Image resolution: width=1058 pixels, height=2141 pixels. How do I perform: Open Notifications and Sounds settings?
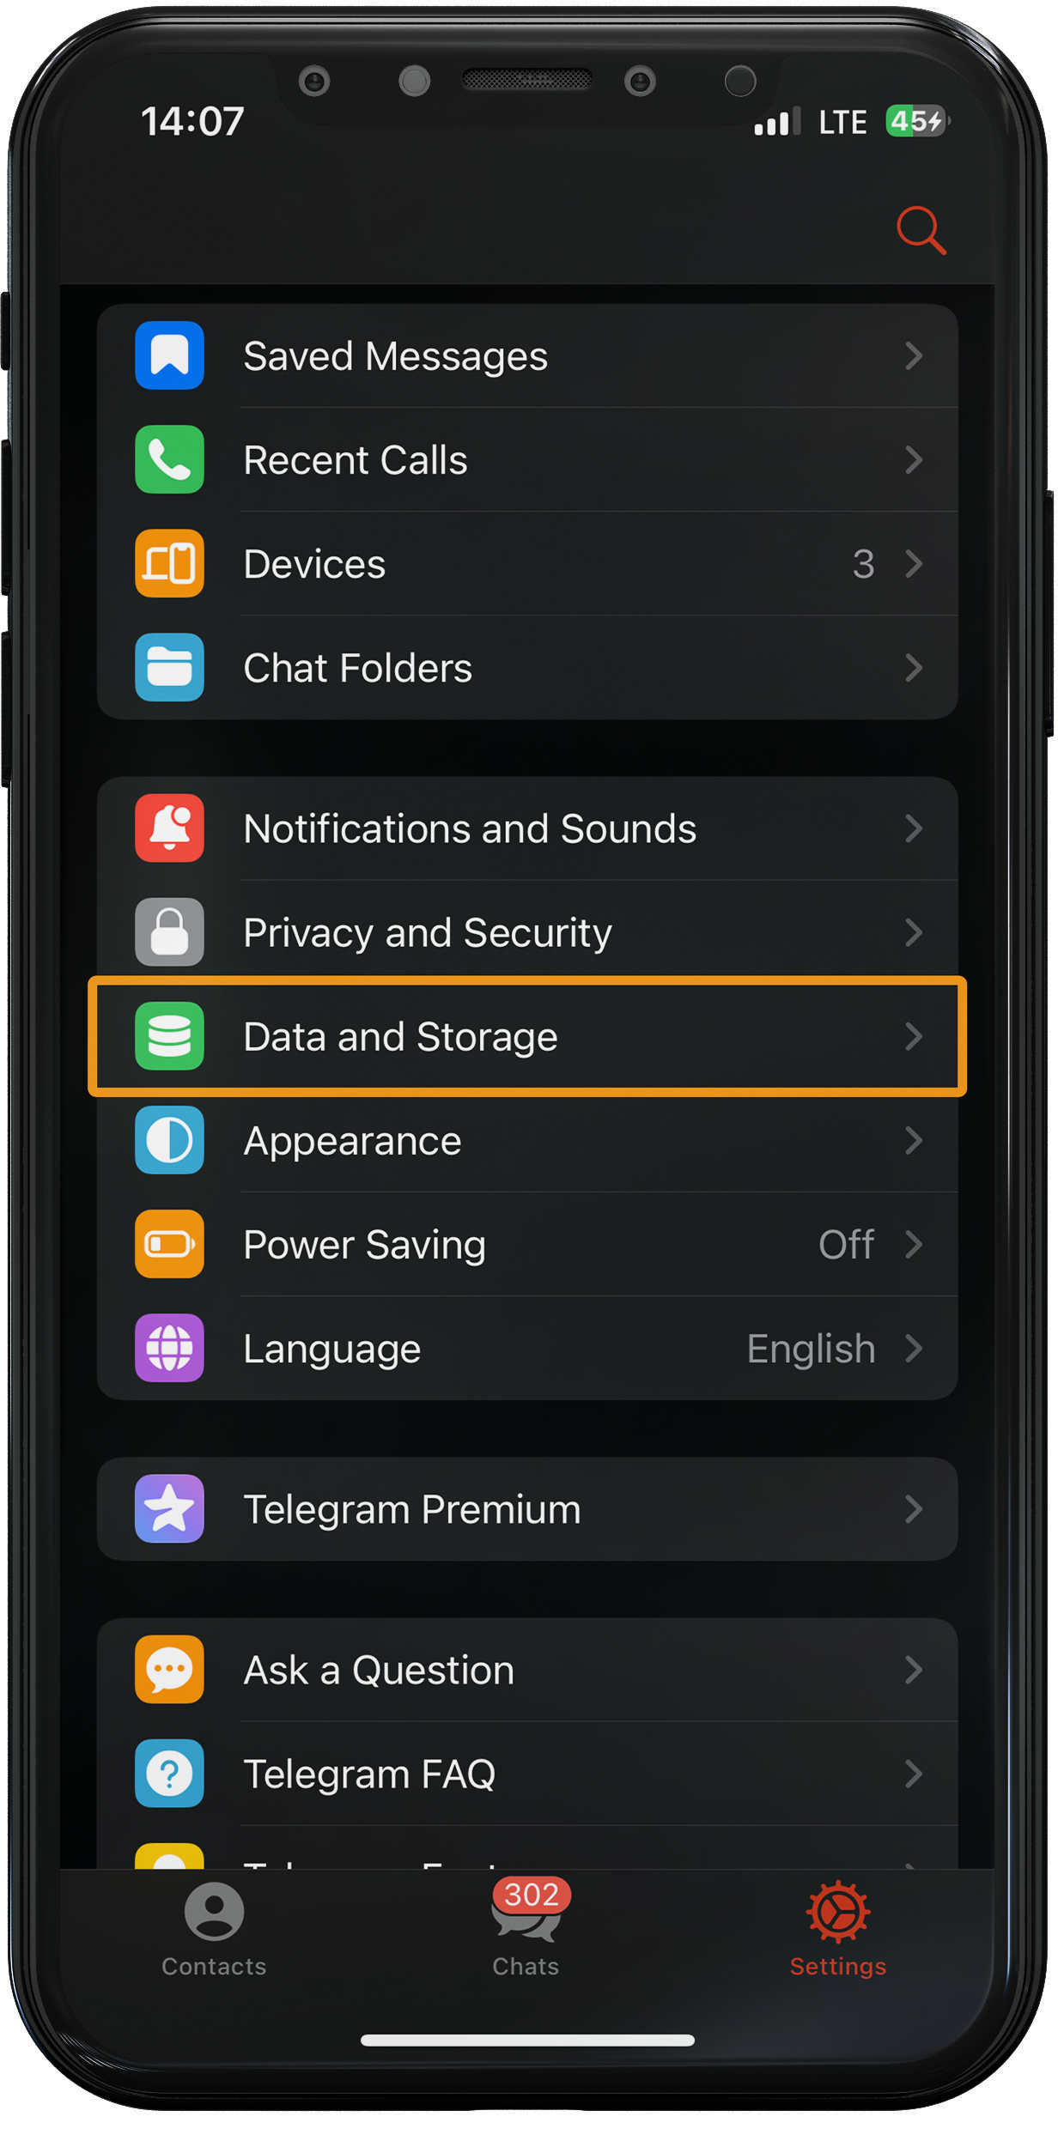coord(527,828)
